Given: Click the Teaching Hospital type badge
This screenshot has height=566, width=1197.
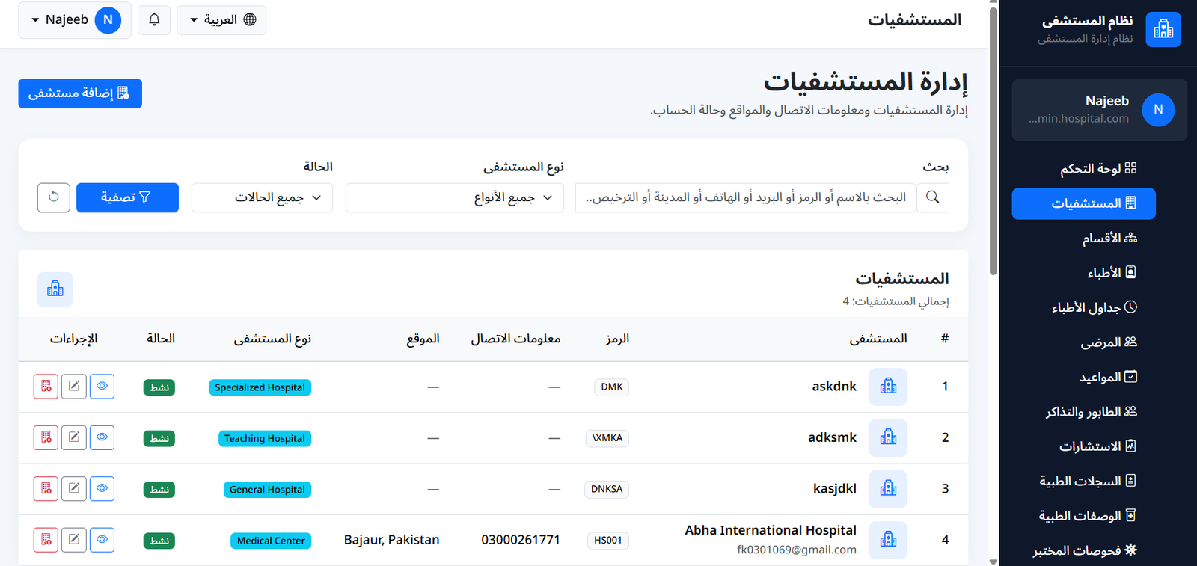Looking at the screenshot, I should tap(265, 438).
